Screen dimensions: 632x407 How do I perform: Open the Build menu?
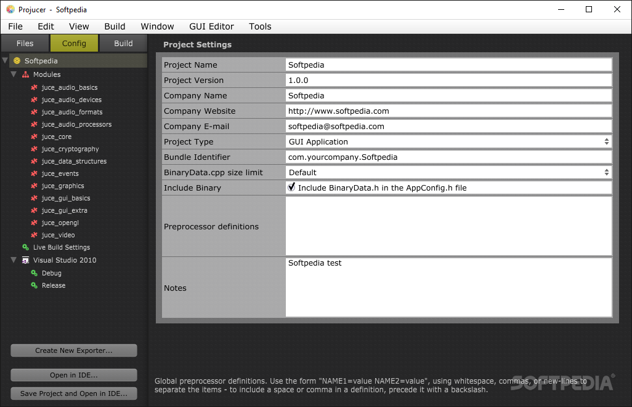coord(115,26)
